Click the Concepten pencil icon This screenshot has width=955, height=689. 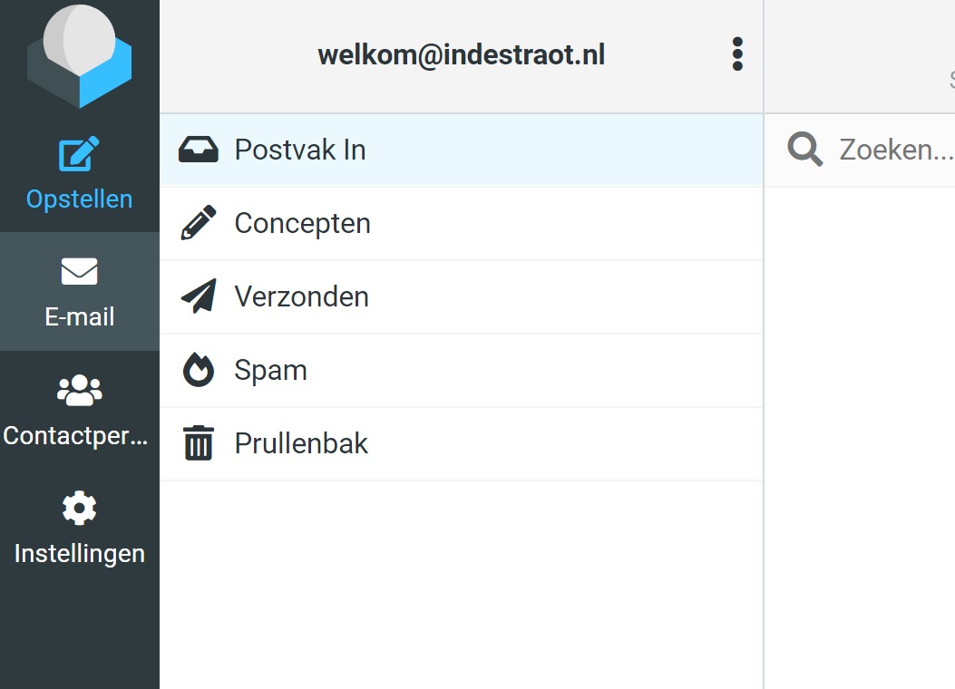tap(199, 223)
